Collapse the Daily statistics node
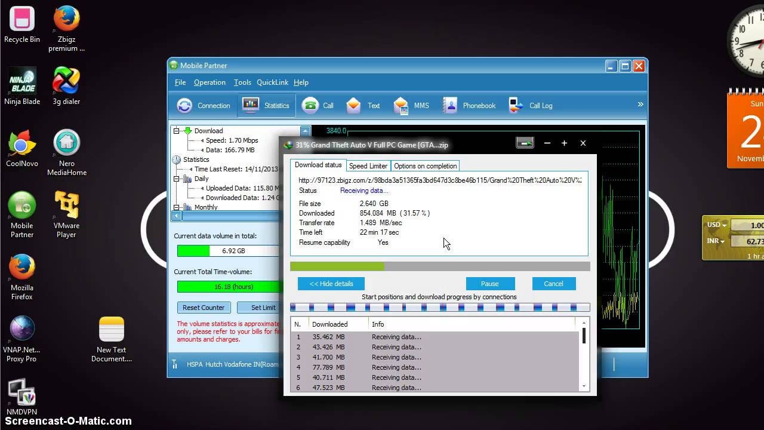Image resolution: width=764 pixels, height=430 pixels. [x=177, y=179]
